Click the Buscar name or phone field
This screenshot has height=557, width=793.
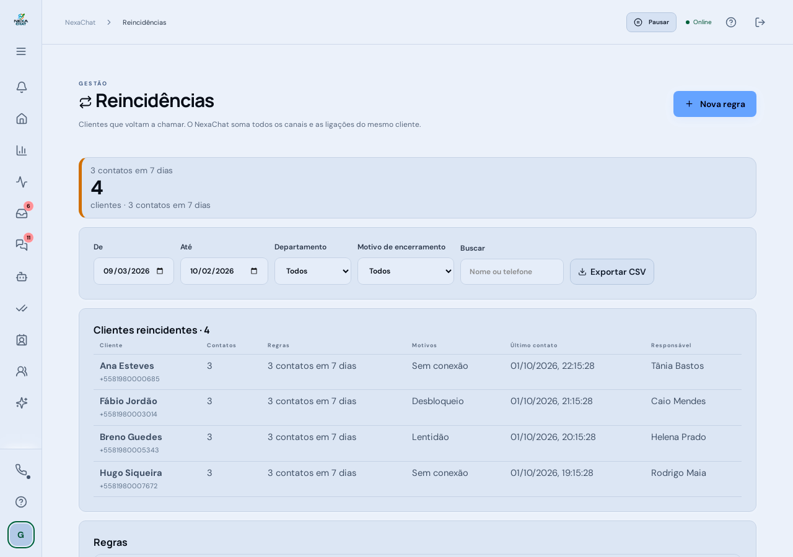point(512,272)
